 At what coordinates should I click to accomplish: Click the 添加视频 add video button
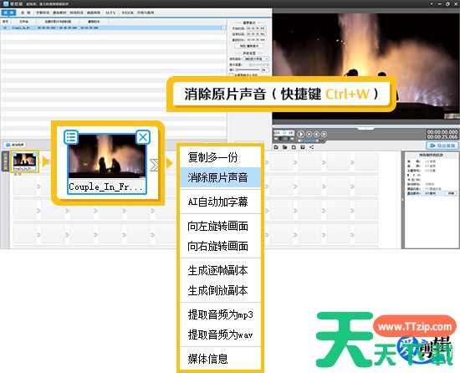15,145
